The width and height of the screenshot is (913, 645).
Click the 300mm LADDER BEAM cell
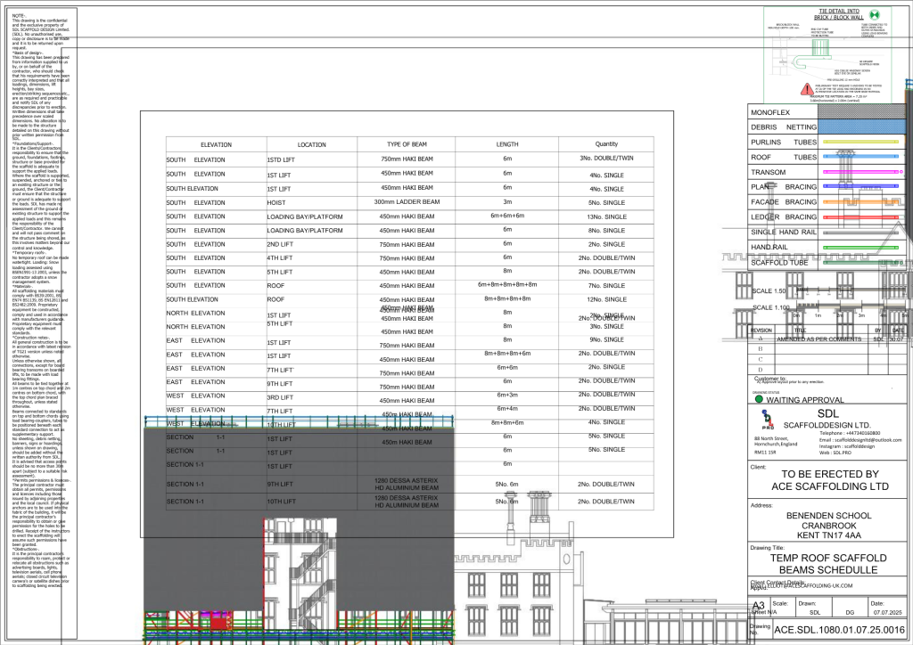tap(407, 202)
